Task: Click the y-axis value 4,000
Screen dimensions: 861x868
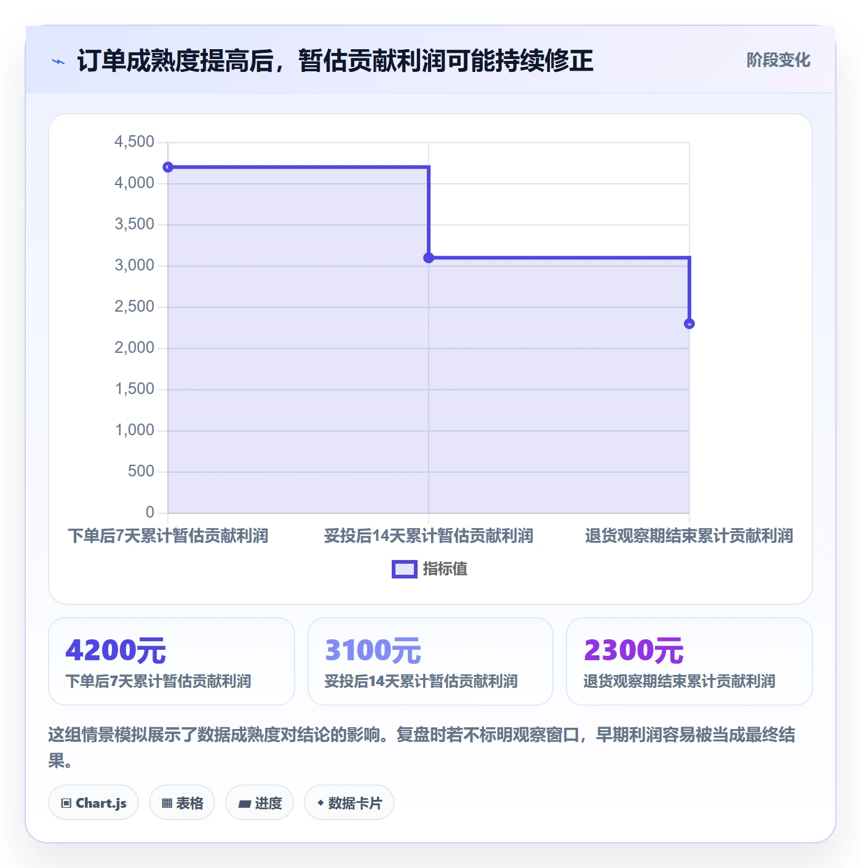Action: click(x=134, y=183)
